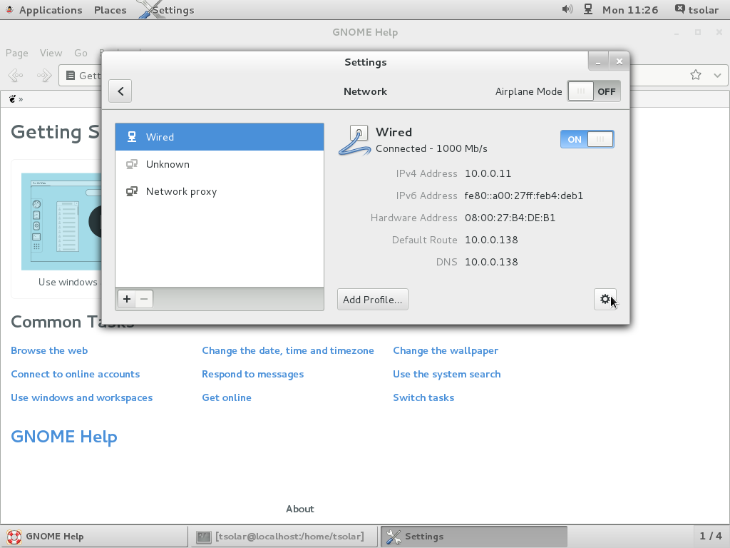The height and width of the screenshot is (548, 730).
Task: Open the Settings app menu in top bar
Action: 167,10
